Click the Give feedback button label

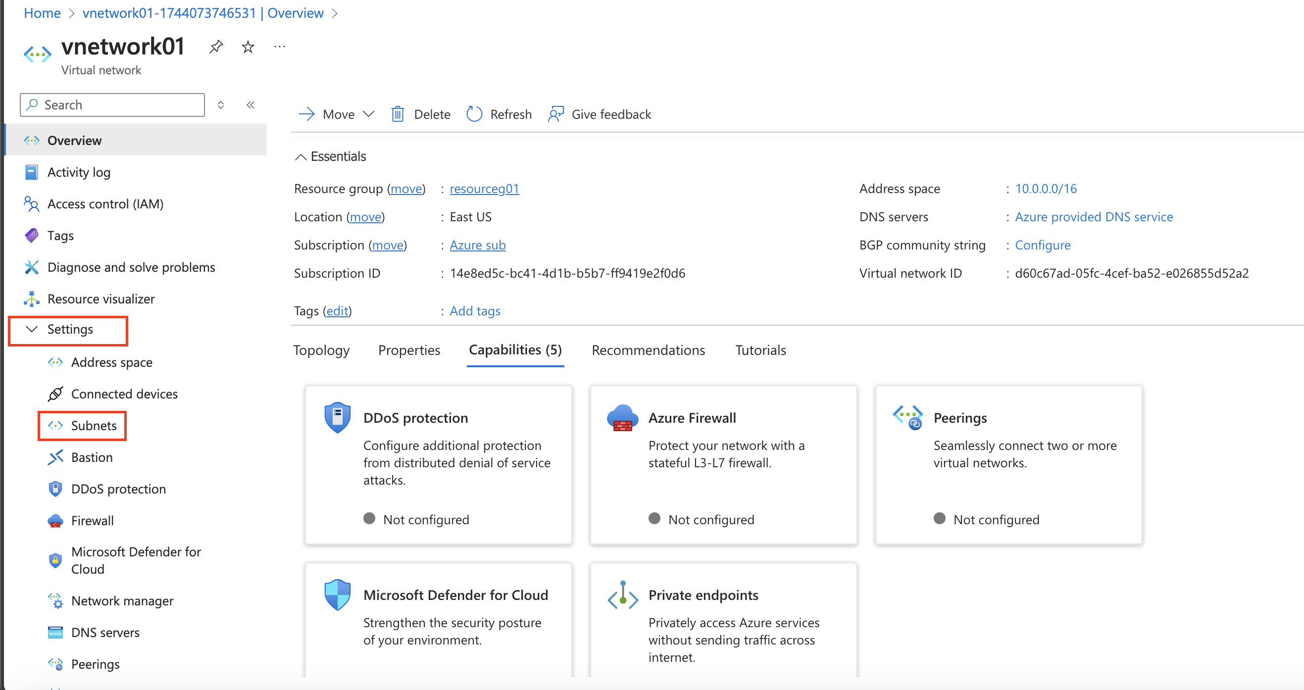[x=611, y=114]
